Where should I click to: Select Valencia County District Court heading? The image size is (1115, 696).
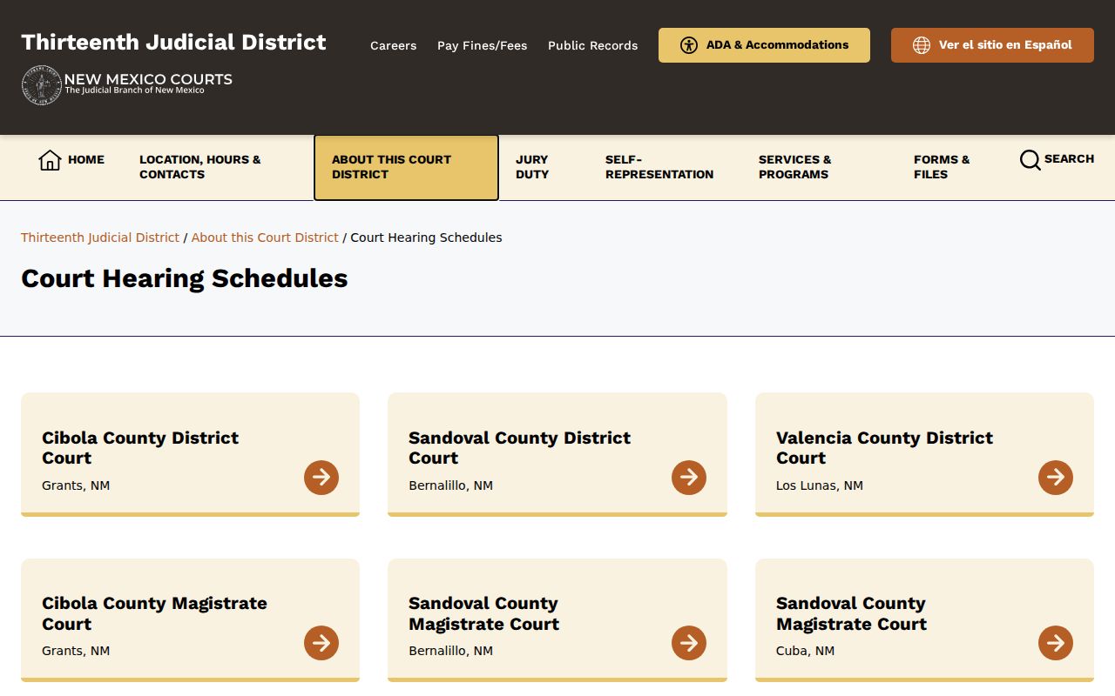tap(884, 447)
